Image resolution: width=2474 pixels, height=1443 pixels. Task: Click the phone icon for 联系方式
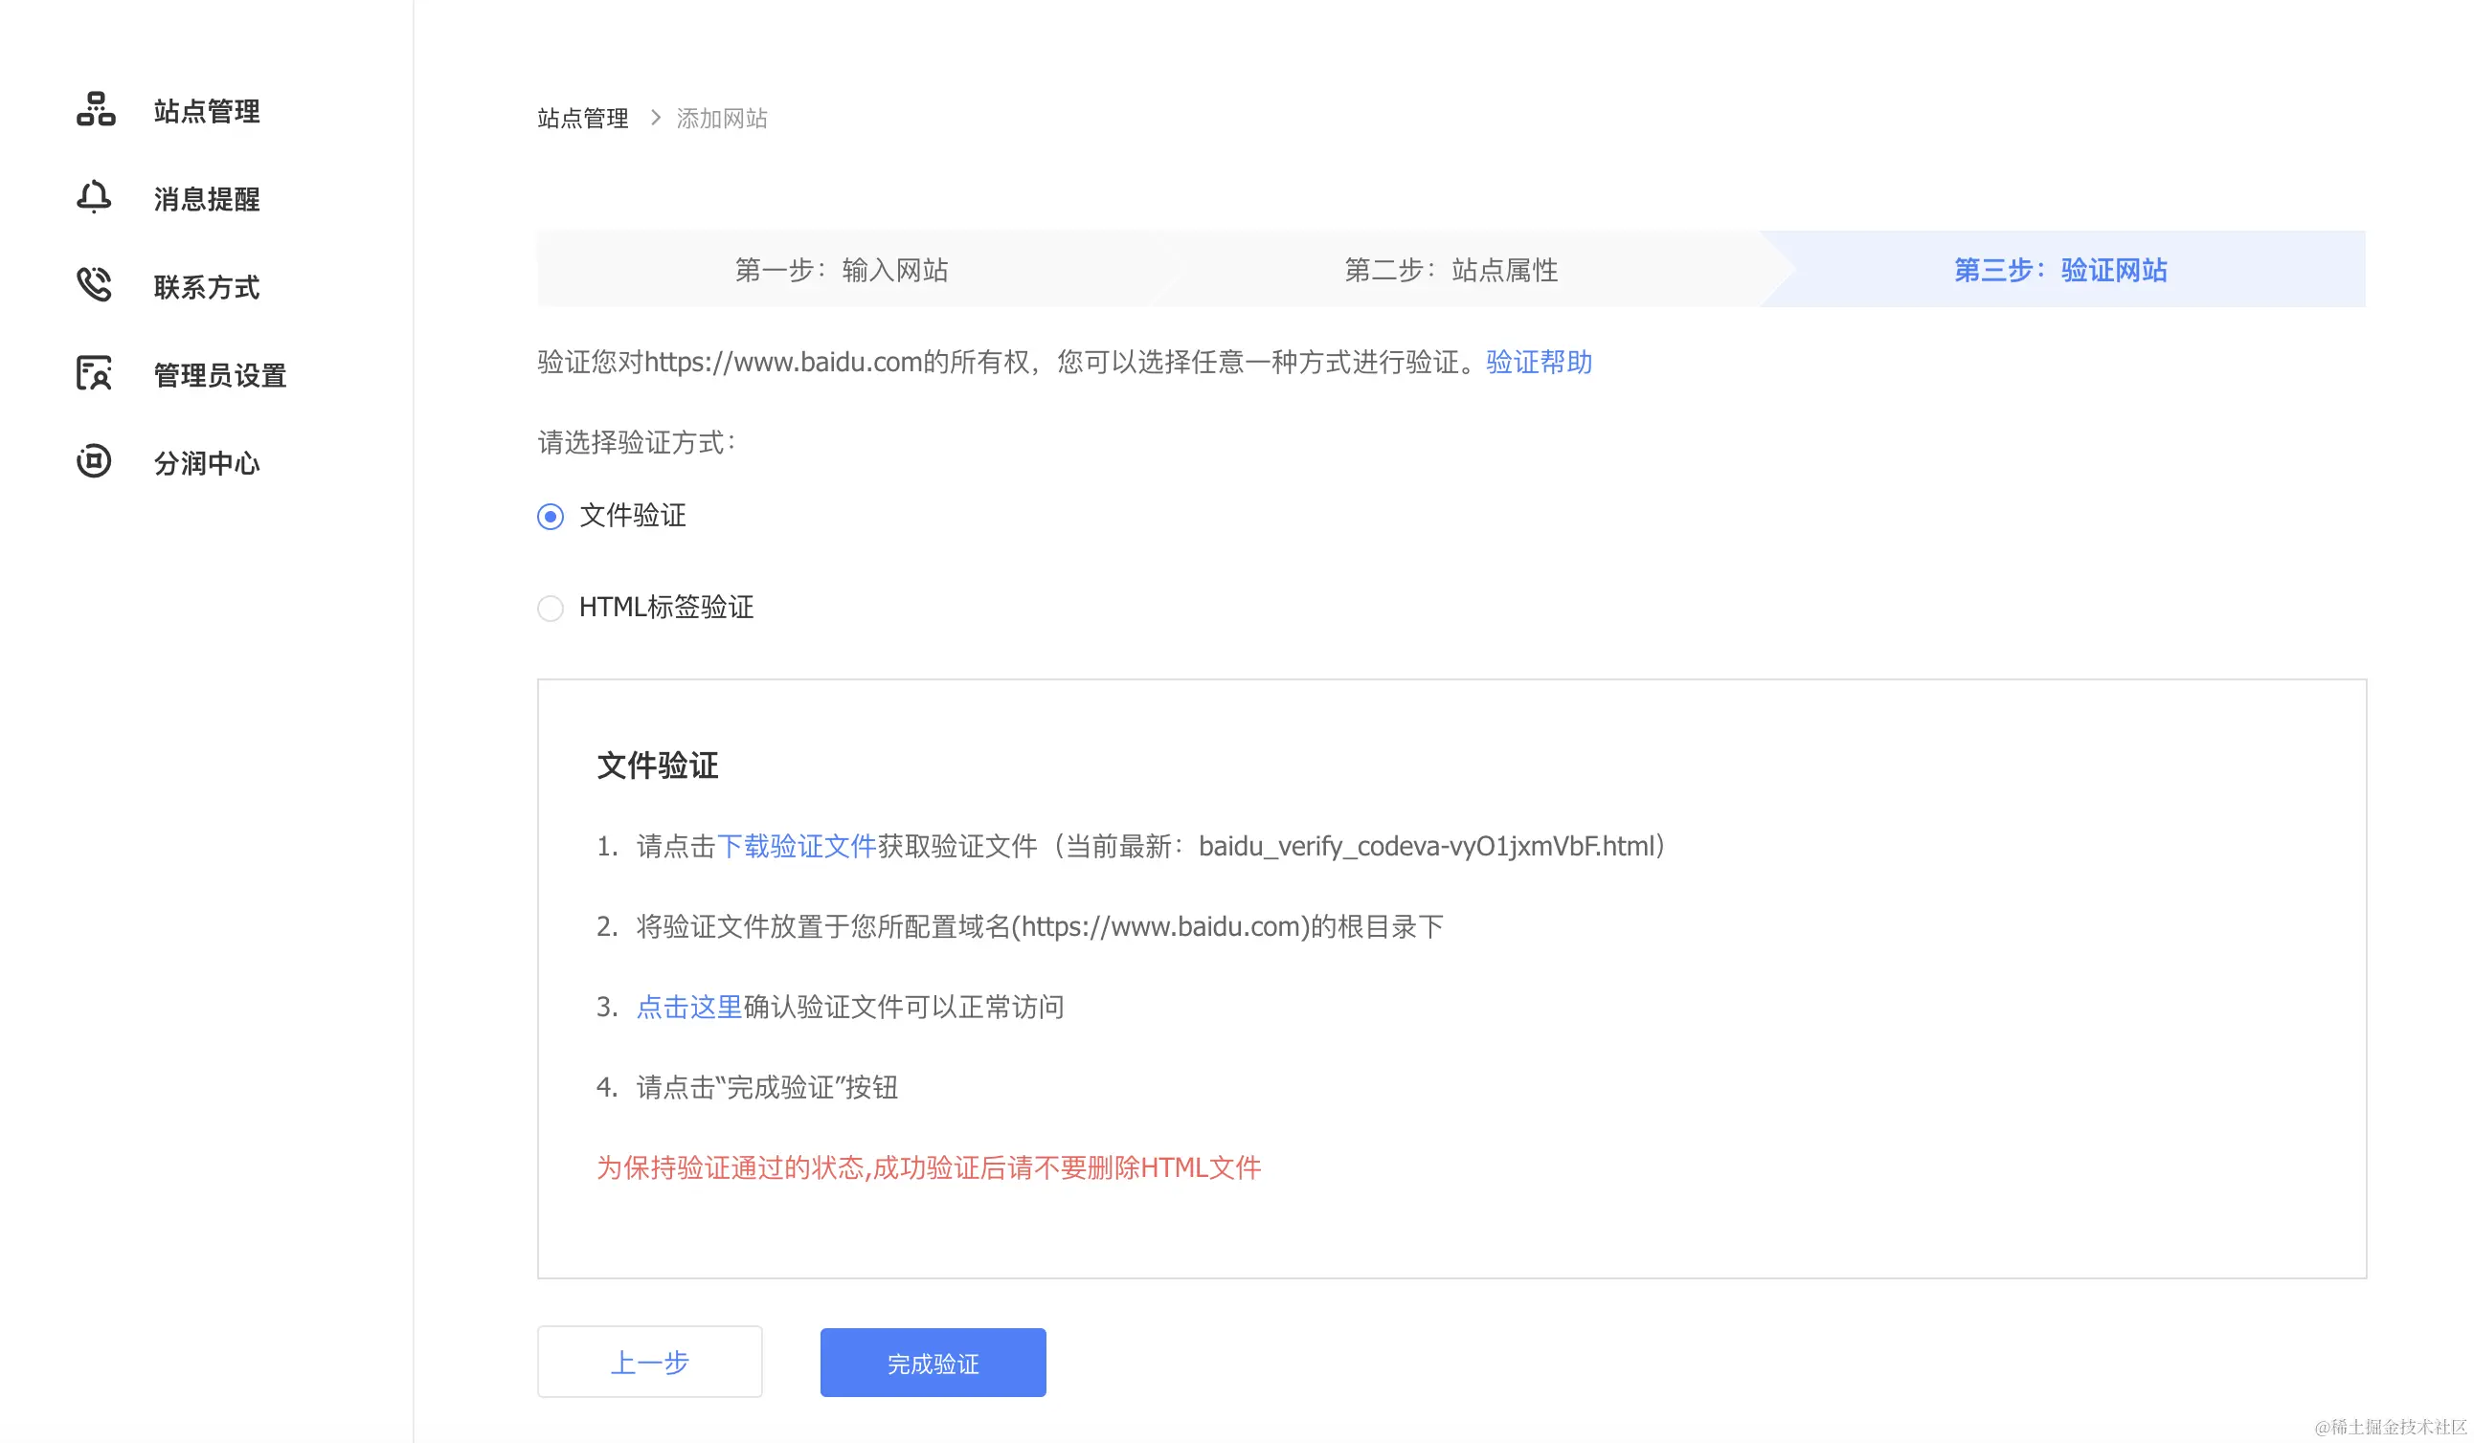(94, 285)
